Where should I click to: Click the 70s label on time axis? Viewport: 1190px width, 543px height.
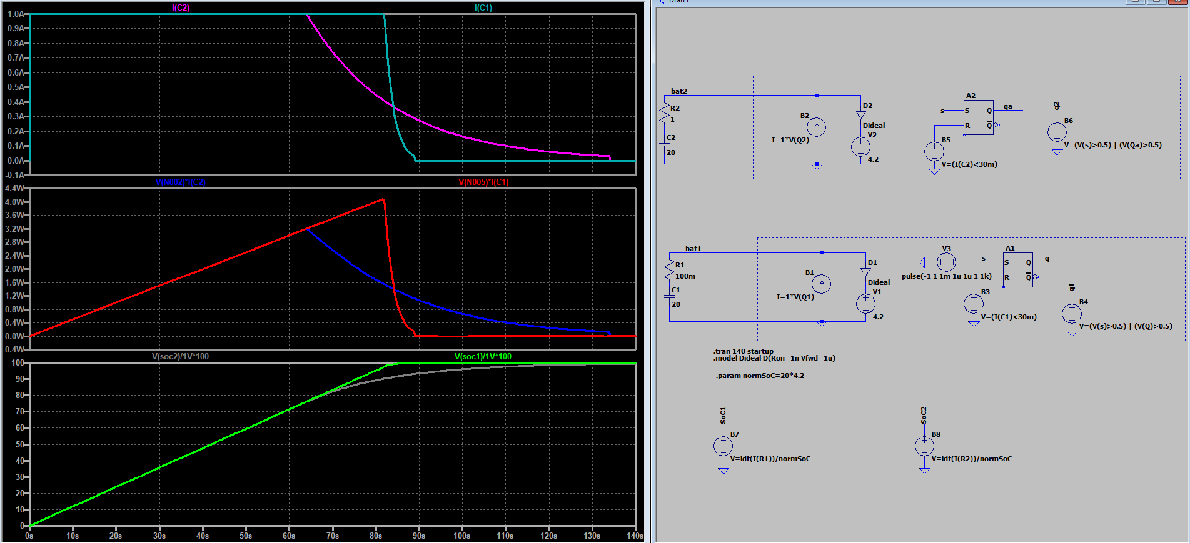[x=332, y=536]
